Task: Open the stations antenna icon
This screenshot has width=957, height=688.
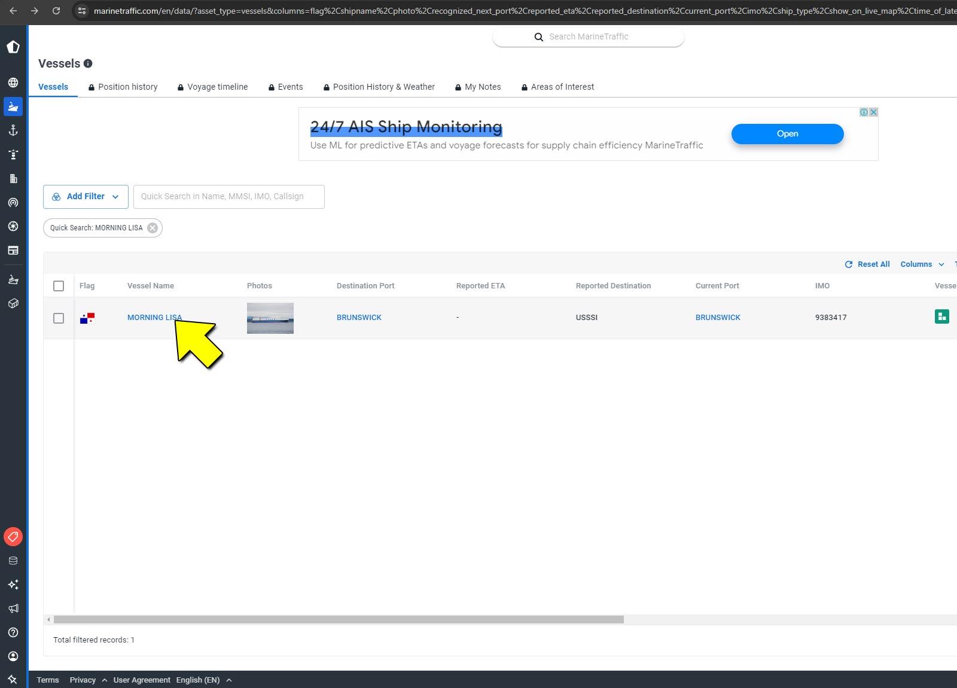Action: (13, 202)
